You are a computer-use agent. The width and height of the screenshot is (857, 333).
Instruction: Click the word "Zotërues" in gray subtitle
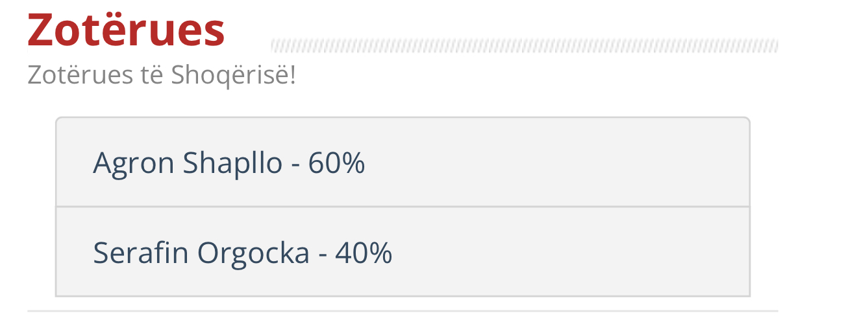(81, 76)
